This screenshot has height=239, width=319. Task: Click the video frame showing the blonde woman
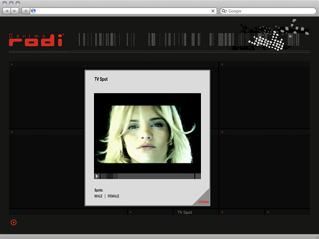(x=147, y=133)
